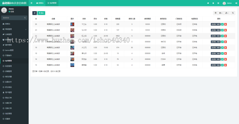The width and height of the screenshot is (239, 124).
Task: Open 分类管理 in the sidebar
Action: pyautogui.click(x=14, y=34)
